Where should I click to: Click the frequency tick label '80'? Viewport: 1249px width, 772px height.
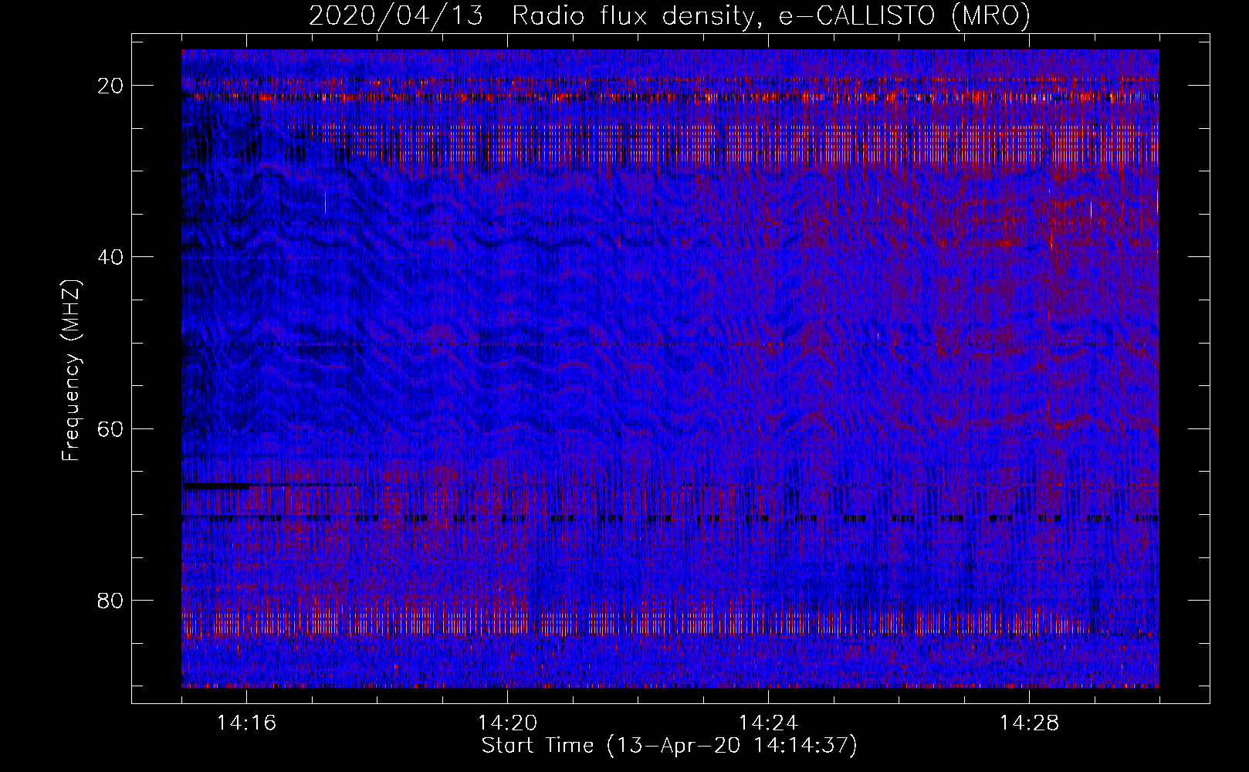110,600
